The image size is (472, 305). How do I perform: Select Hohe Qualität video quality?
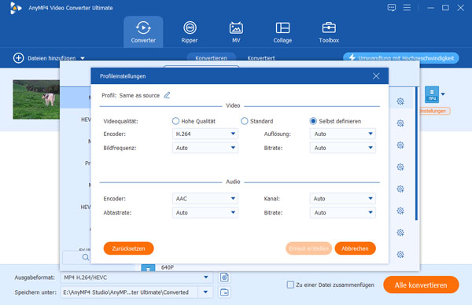194,121
